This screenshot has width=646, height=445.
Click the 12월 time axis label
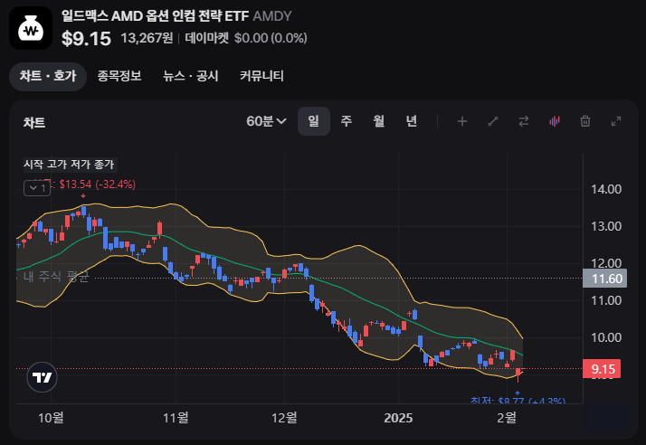[284, 418]
